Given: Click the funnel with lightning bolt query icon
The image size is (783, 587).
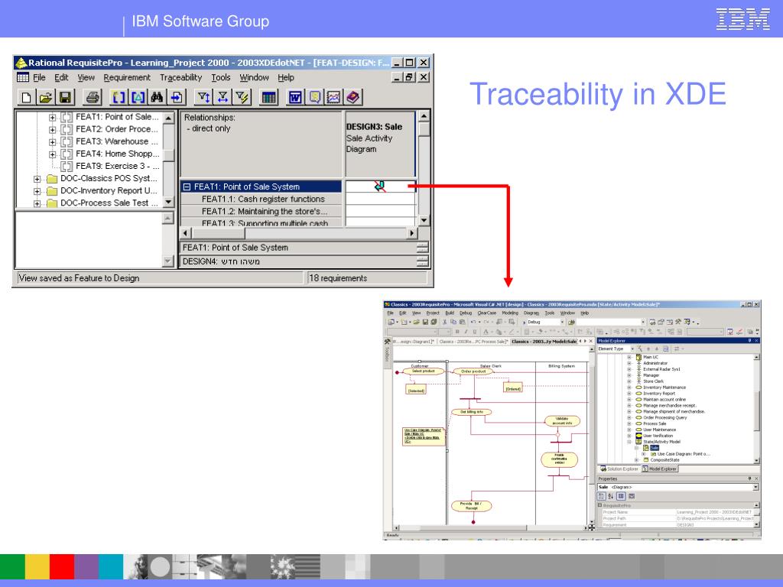Looking at the screenshot, I should click(x=242, y=97).
